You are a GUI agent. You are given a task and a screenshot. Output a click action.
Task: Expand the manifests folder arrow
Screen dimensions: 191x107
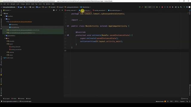coord(5,16)
